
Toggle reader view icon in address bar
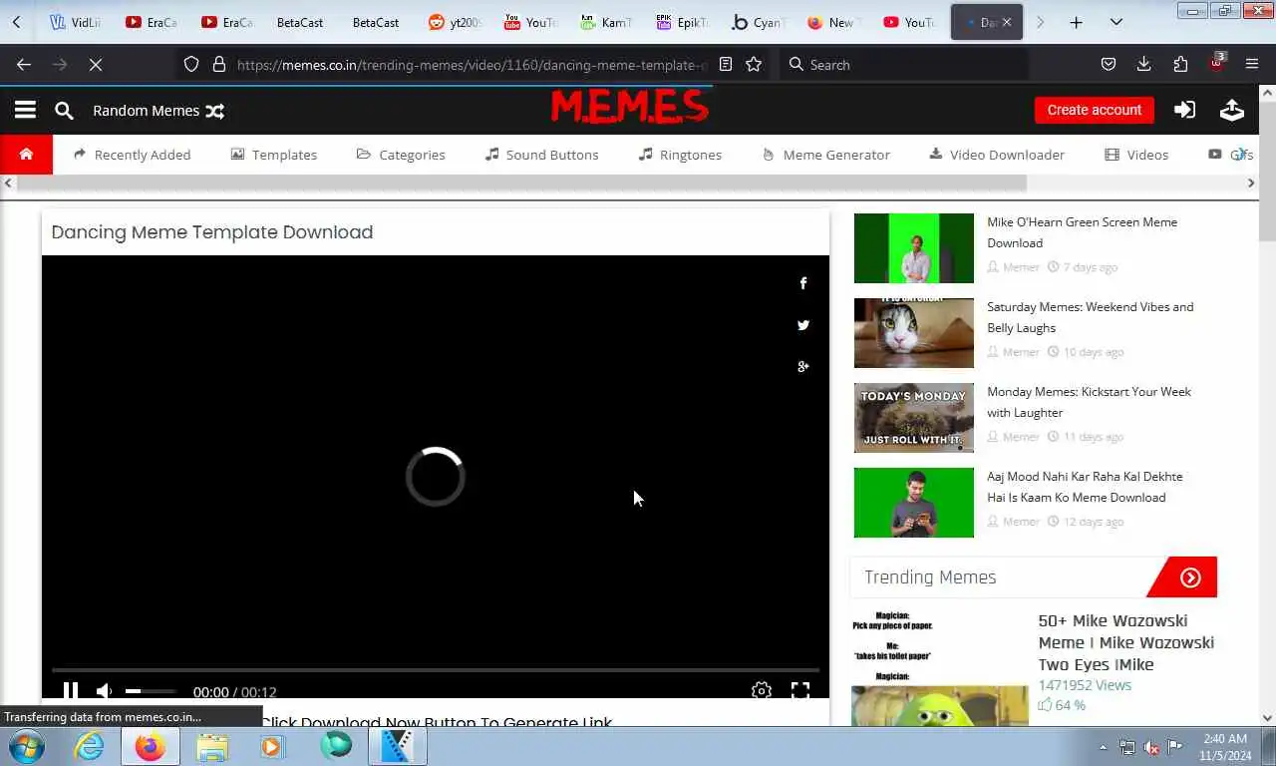[x=726, y=64]
